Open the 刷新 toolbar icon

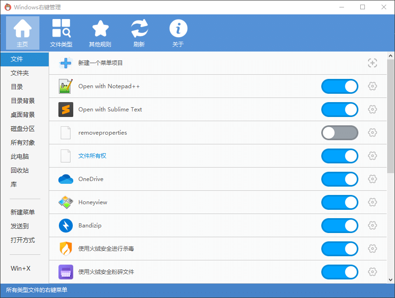(140, 29)
